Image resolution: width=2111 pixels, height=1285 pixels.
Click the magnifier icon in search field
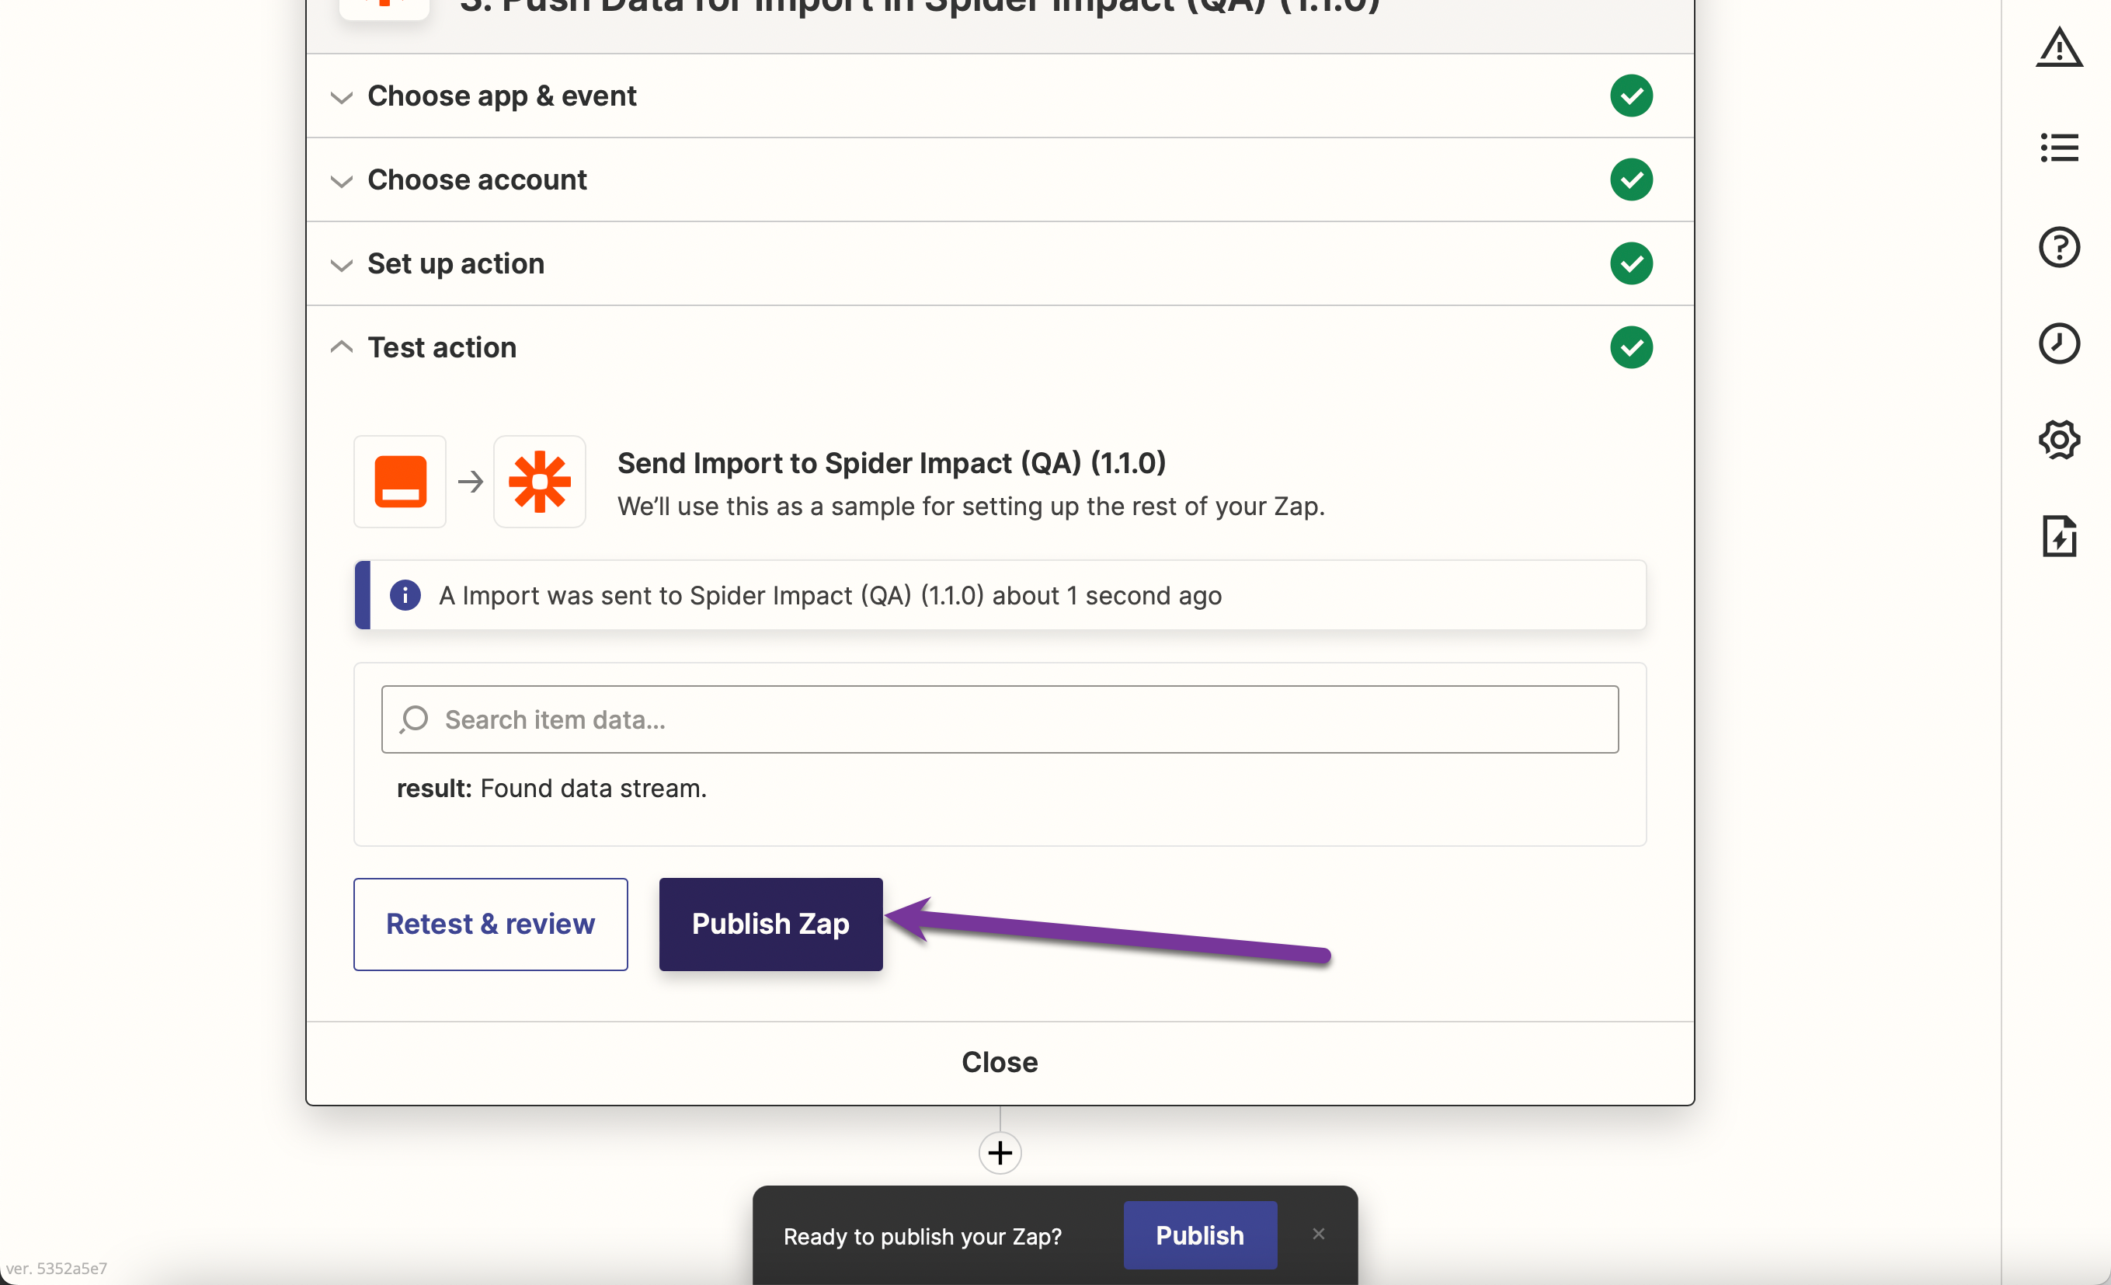414,719
